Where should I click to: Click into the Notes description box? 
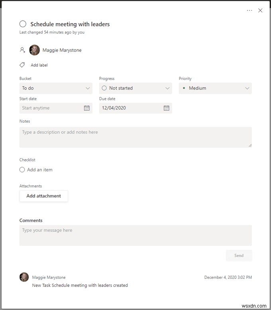(x=135, y=137)
